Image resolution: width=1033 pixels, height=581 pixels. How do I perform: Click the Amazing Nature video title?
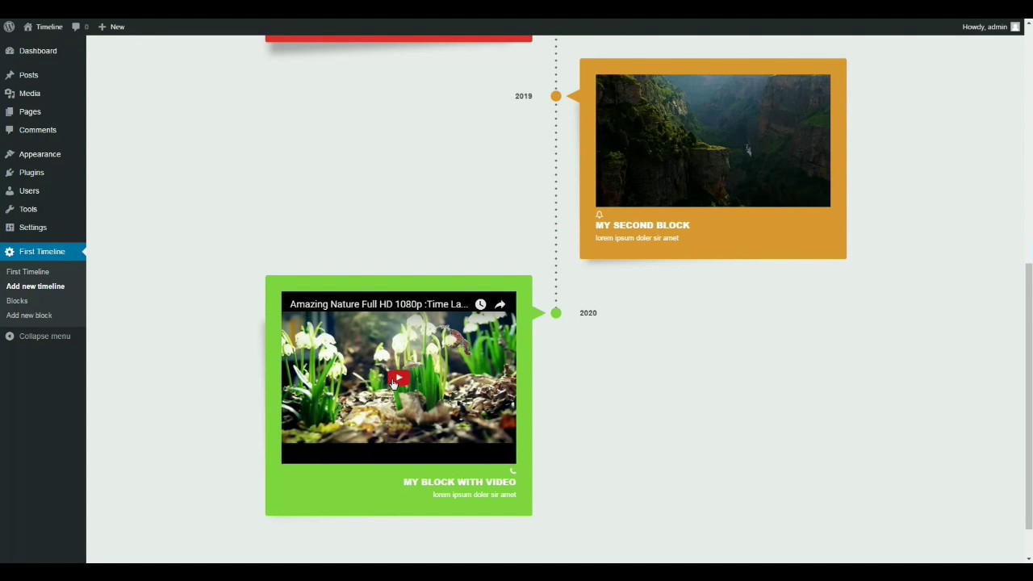pos(378,304)
